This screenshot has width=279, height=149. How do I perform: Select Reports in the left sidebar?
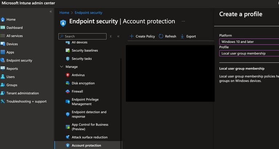pos(12,69)
